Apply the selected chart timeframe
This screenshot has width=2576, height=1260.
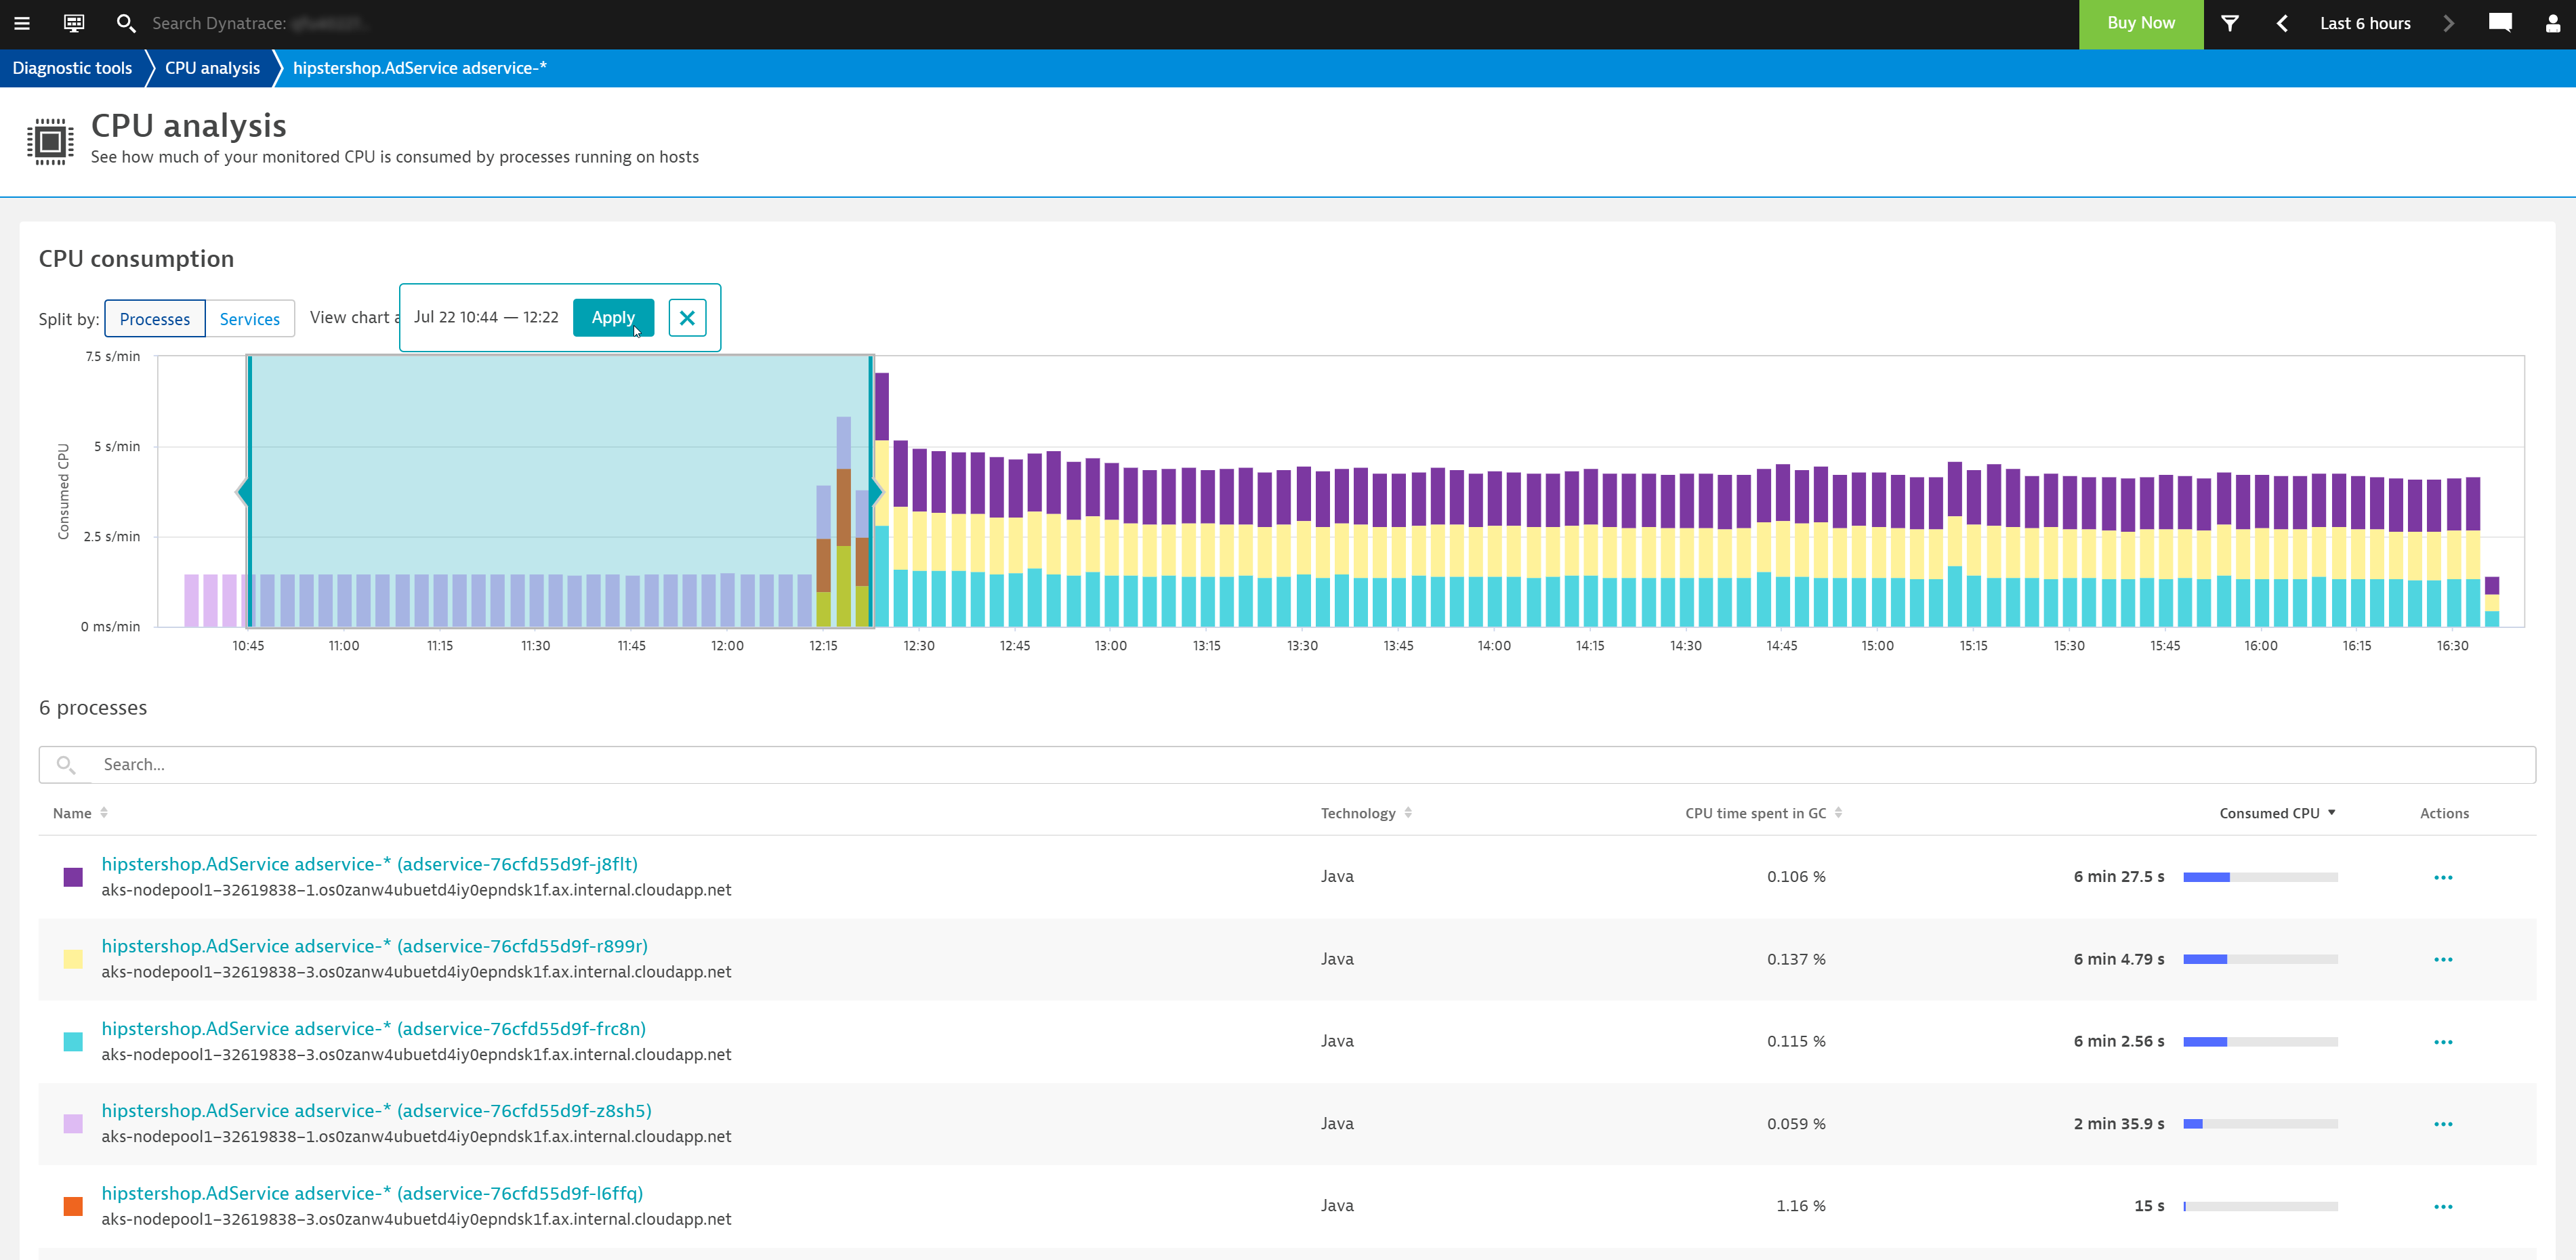tap(613, 318)
